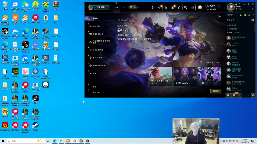Open the WeChat desktop icon
Image resolution: width=257 pixels, height=144 pixels.
[25, 6]
